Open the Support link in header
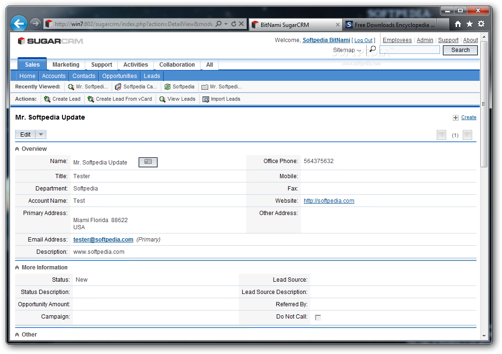 point(448,40)
